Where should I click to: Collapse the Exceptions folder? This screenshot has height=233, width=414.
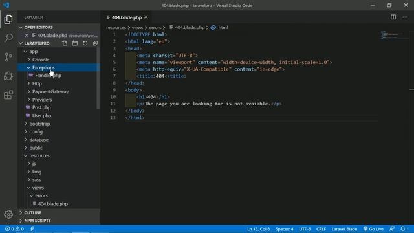pyautogui.click(x=28, y=67)
